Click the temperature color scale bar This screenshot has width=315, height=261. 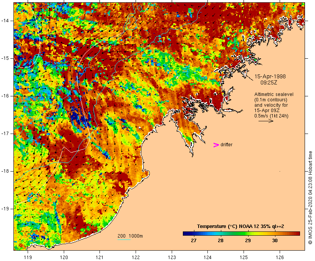pos(241,233)
